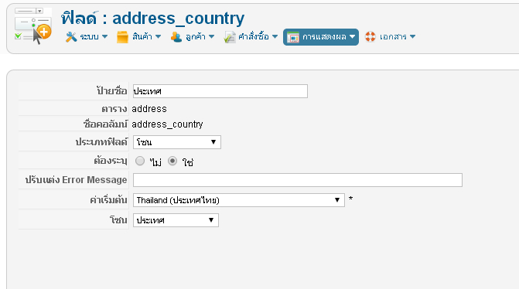Screen dimensions: 519x289
Task: Open the คำสั่งซื้อ menu
Action: point(251,36)
